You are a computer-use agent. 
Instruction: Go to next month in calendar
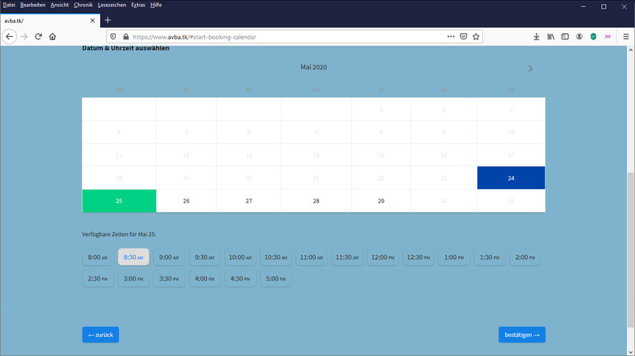(x=530, y=69)
